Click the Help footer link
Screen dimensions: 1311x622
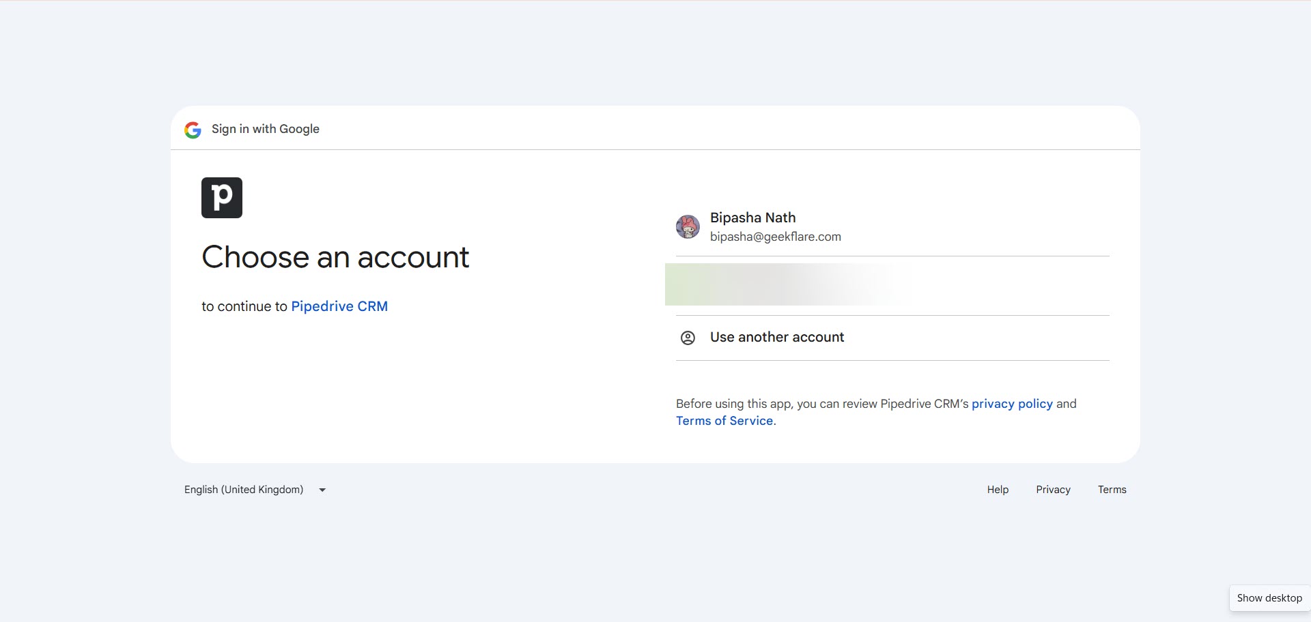(x=998, y=490)
